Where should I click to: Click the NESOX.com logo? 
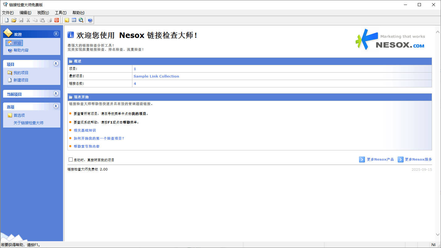390,39
